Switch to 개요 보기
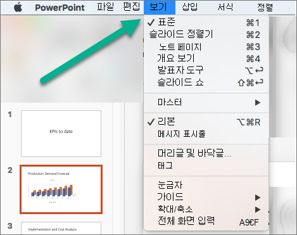The height and width of the screenshot is (235, 297). (206, 58)
